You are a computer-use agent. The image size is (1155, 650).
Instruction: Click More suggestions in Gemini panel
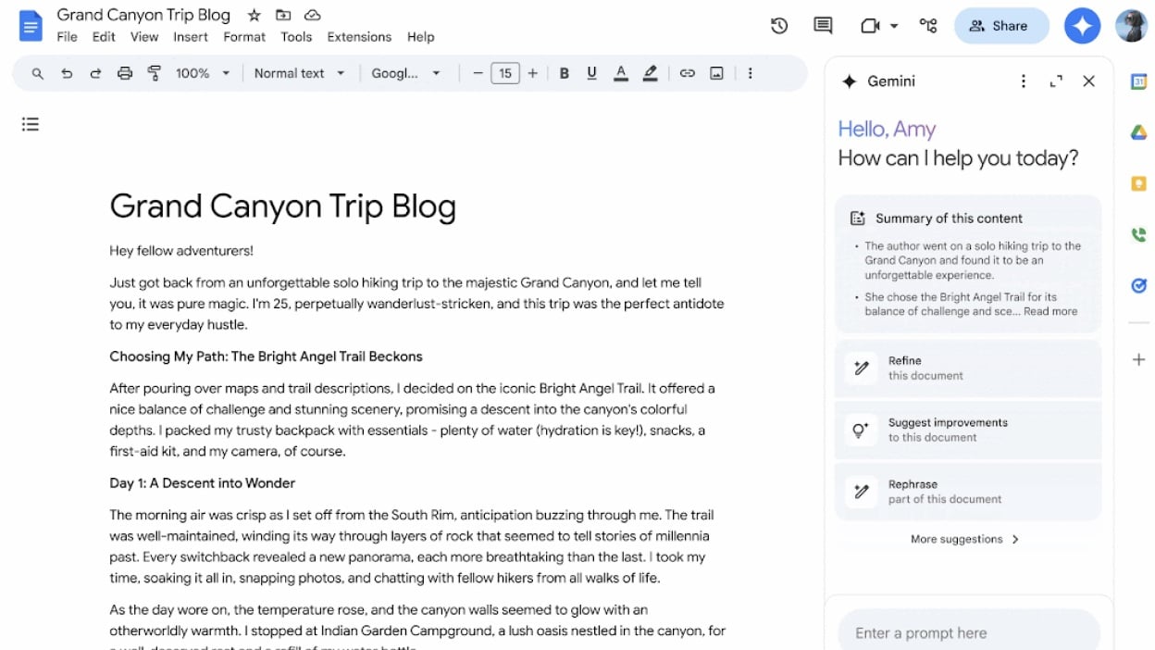[965, 539]
